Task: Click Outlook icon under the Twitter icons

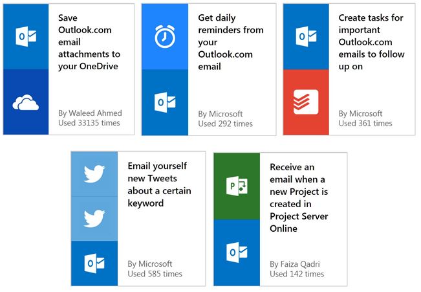Action: 94,264
